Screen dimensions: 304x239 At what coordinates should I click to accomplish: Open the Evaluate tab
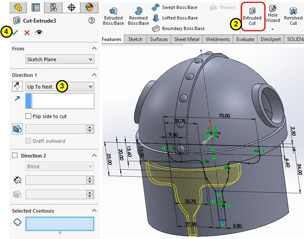pos(245,39)
